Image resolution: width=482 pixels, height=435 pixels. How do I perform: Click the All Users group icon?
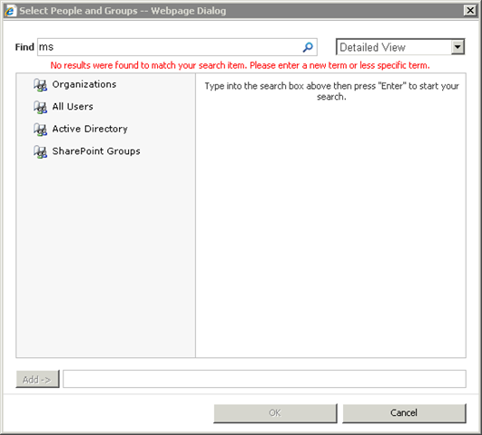tap(40, 107)
